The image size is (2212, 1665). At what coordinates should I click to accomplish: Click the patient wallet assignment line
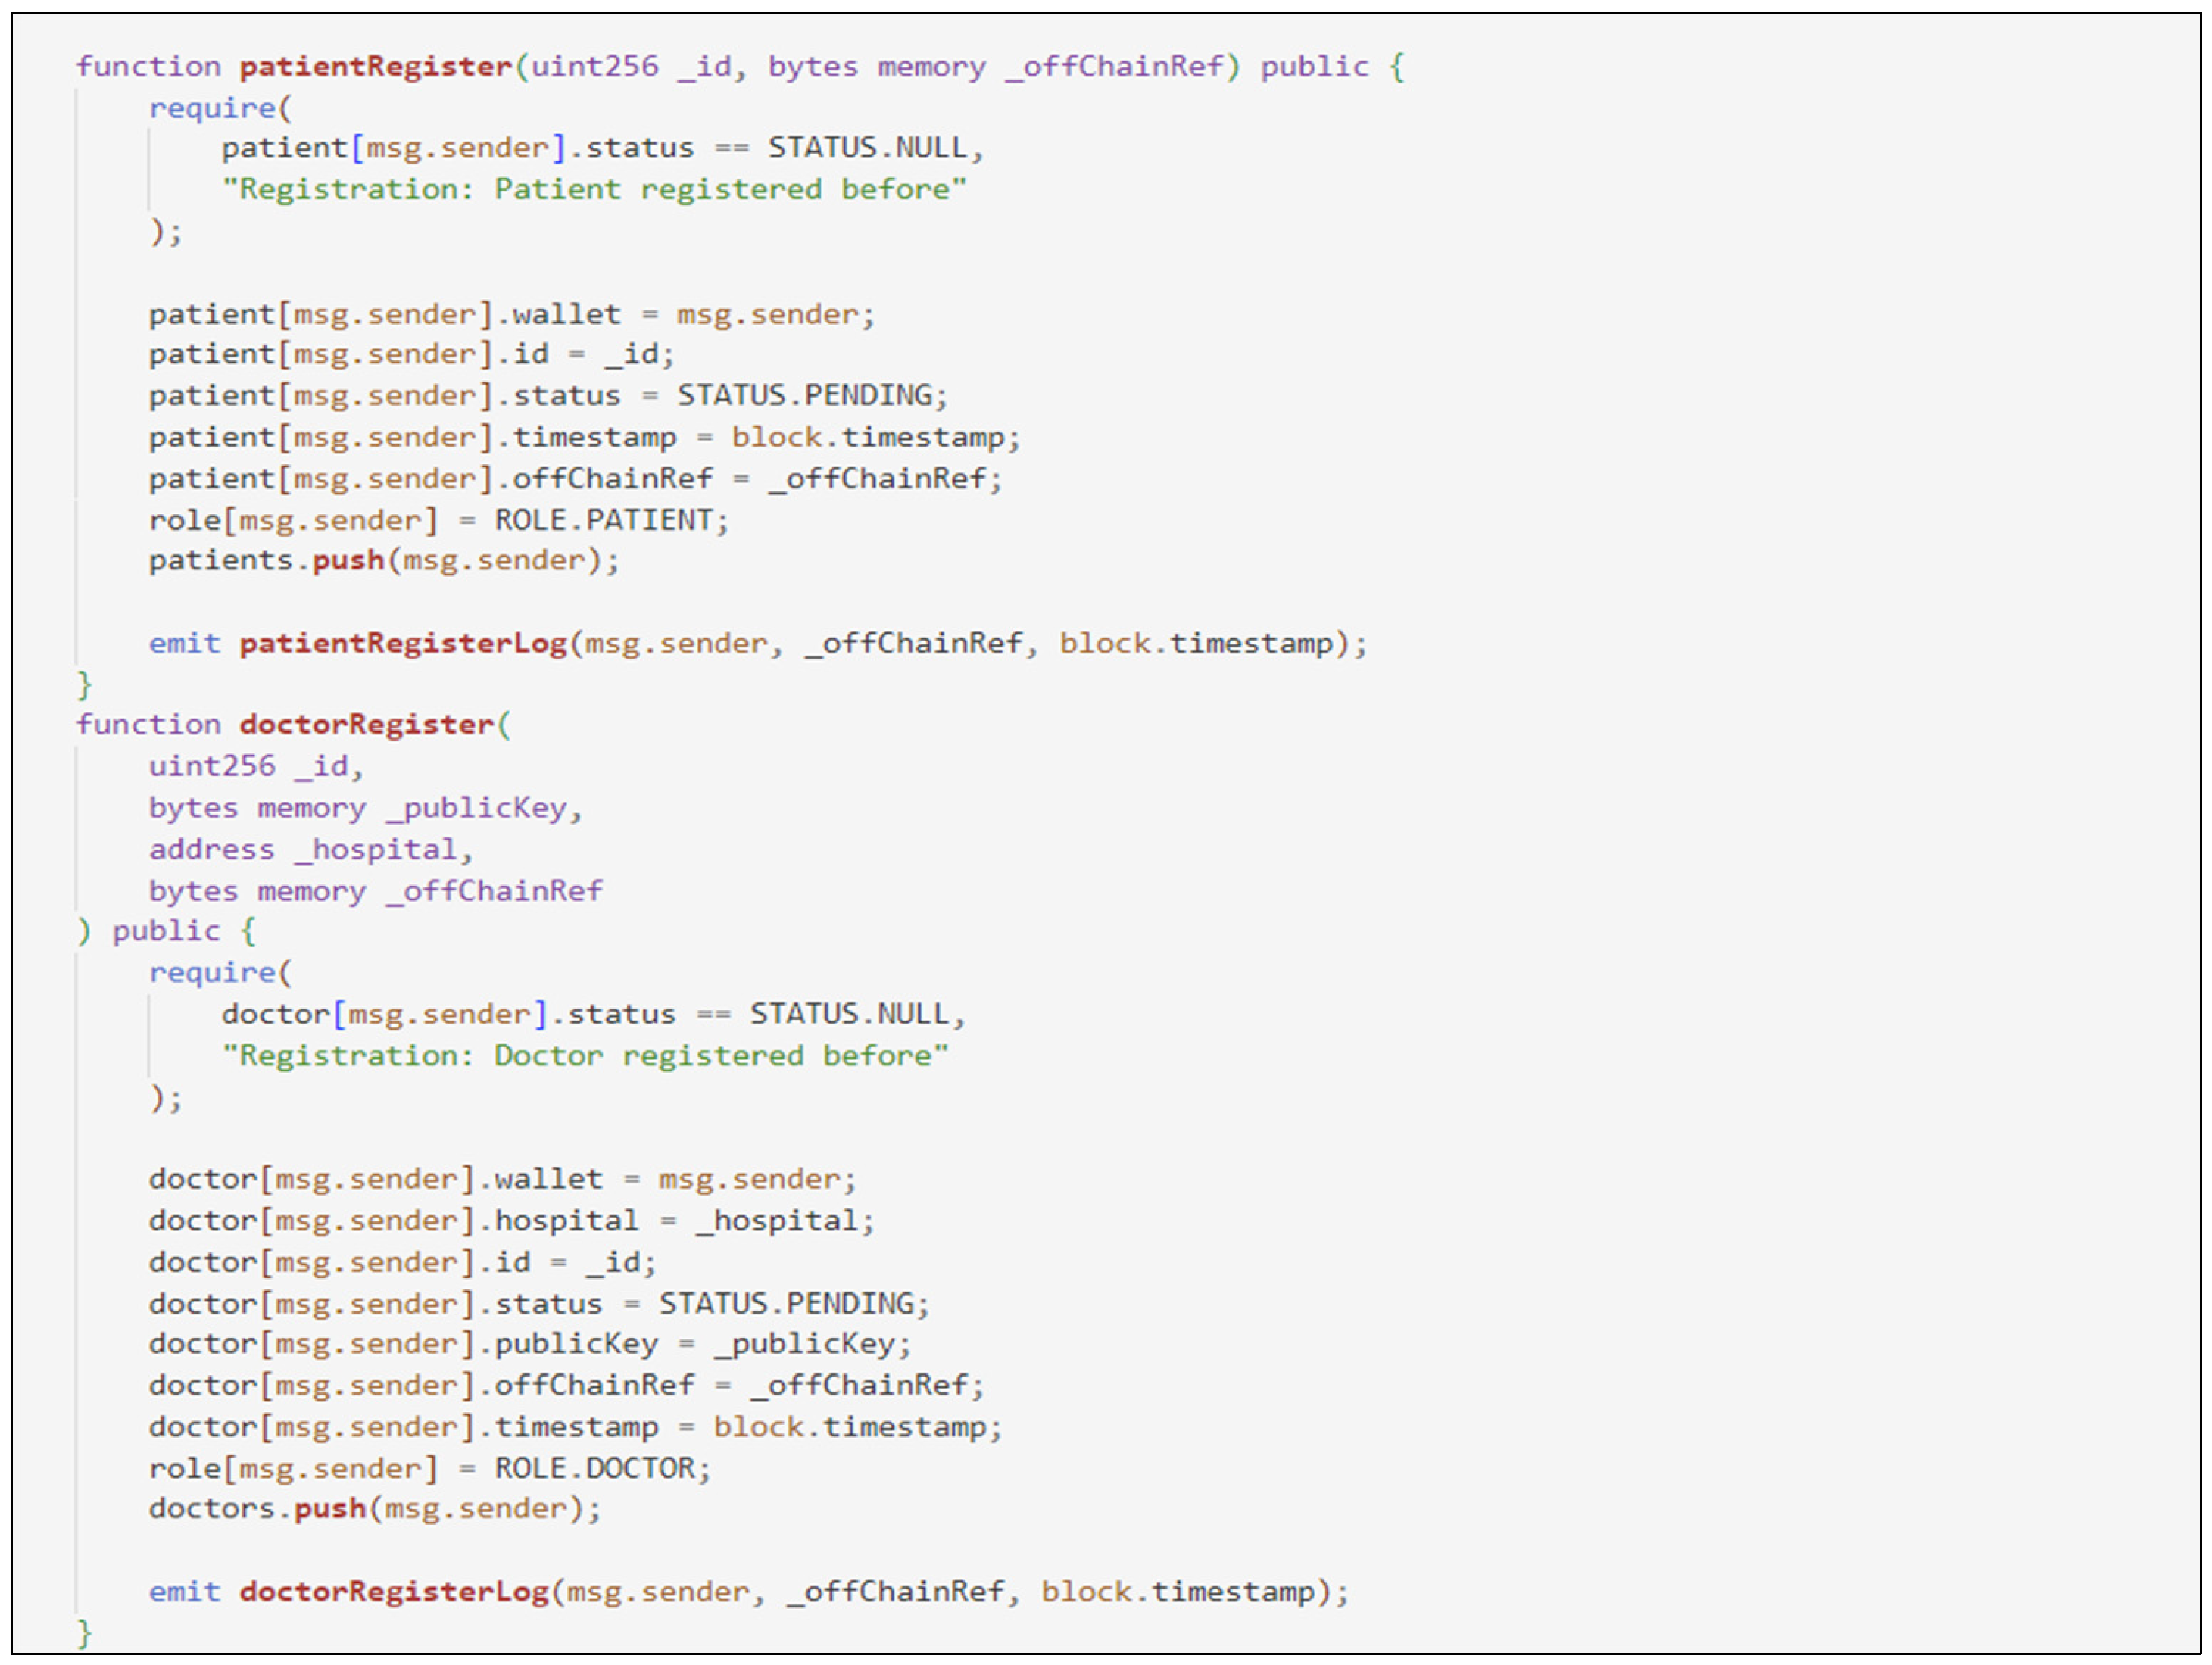(511, 315)
